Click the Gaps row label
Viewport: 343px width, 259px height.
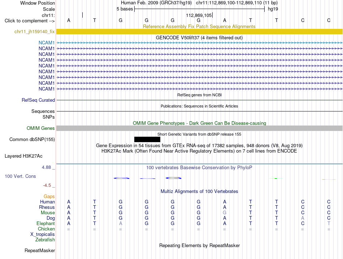click(49, 196)
